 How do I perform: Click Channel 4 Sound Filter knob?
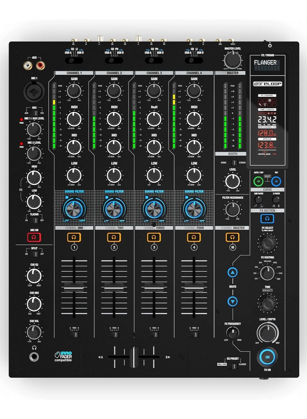(x=194, y=209)
